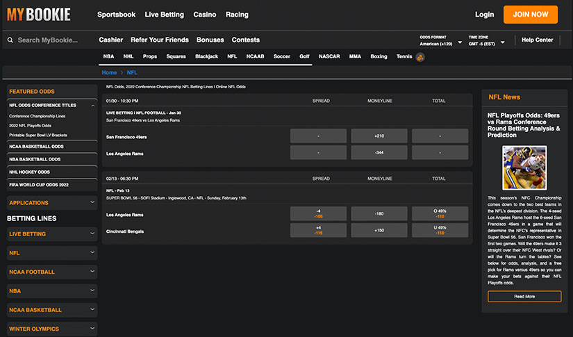Select the MMA tab
The height and width of the screenshot is (337, 573).
(355, 56)
